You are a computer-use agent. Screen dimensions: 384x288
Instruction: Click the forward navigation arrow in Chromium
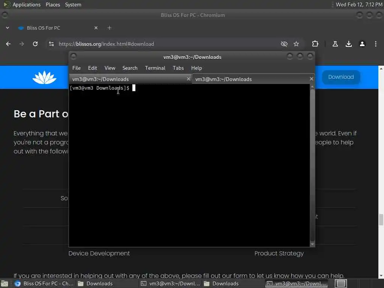22,44
